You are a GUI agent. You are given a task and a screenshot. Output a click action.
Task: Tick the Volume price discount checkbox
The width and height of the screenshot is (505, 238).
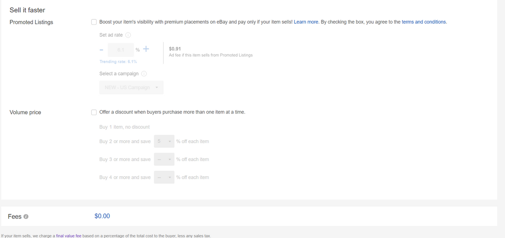94,112
